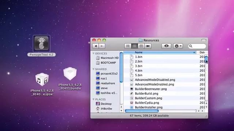The width and height of the screenshot is (234, 131).
Task: Click the file list vertical scrollbar thumb
Action: (206, 60)
